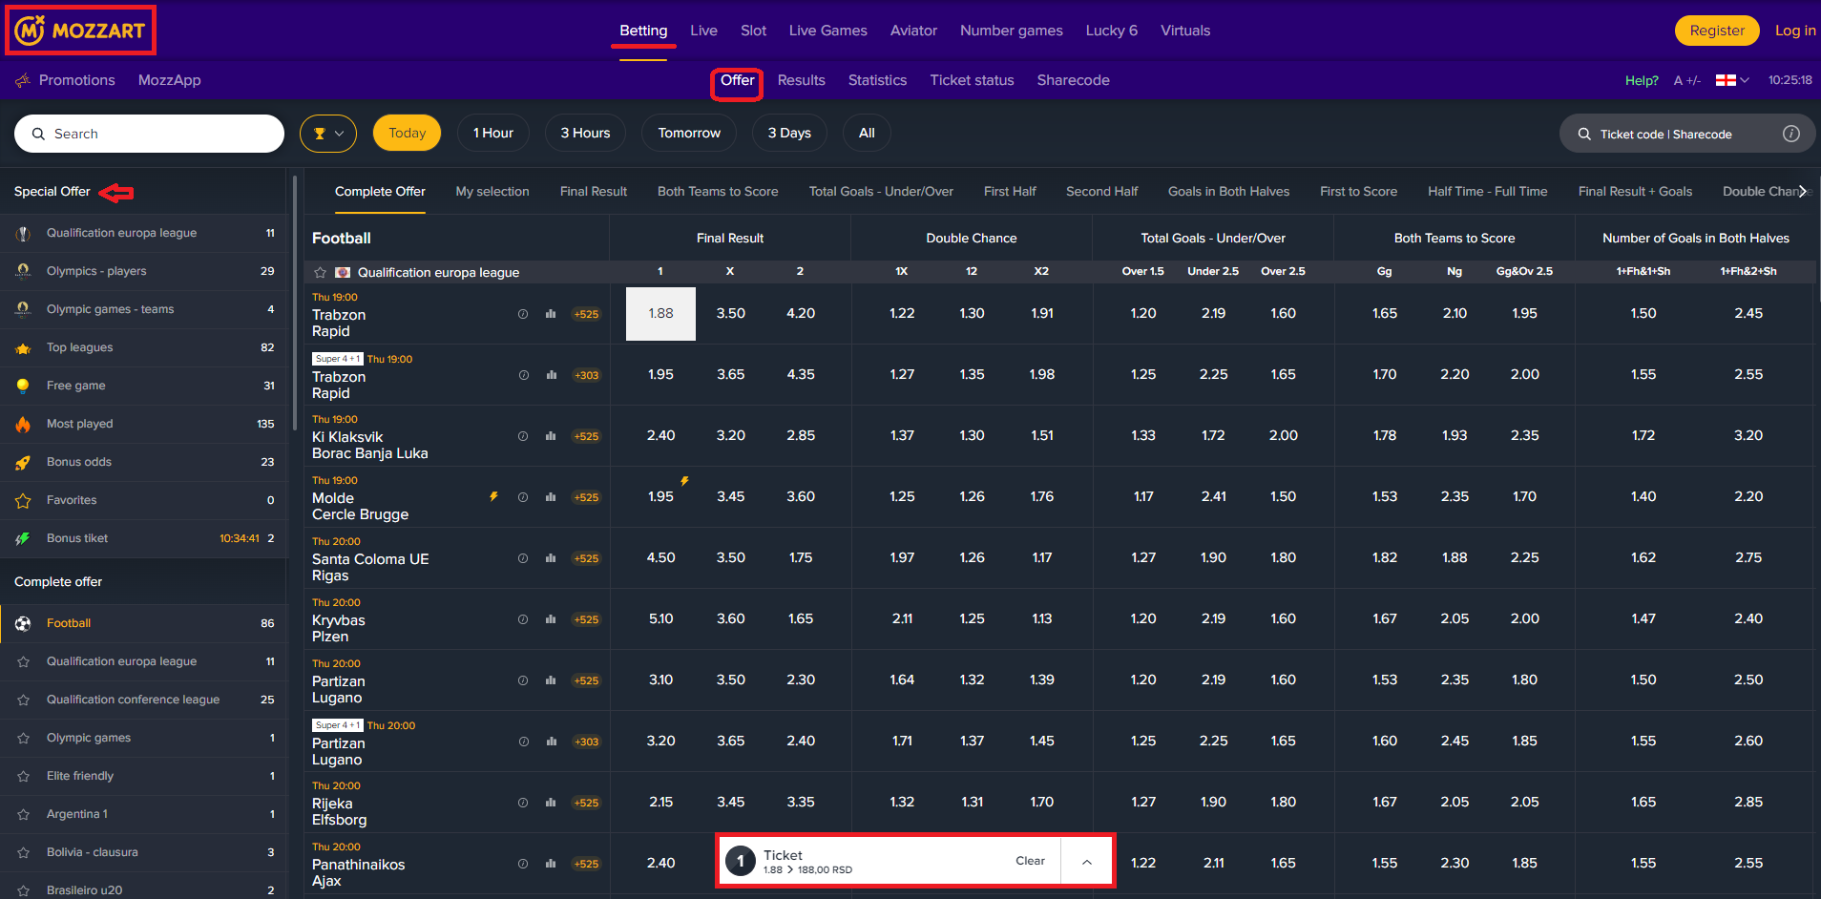Click the lightning icon on Molde row

(493, 496)
